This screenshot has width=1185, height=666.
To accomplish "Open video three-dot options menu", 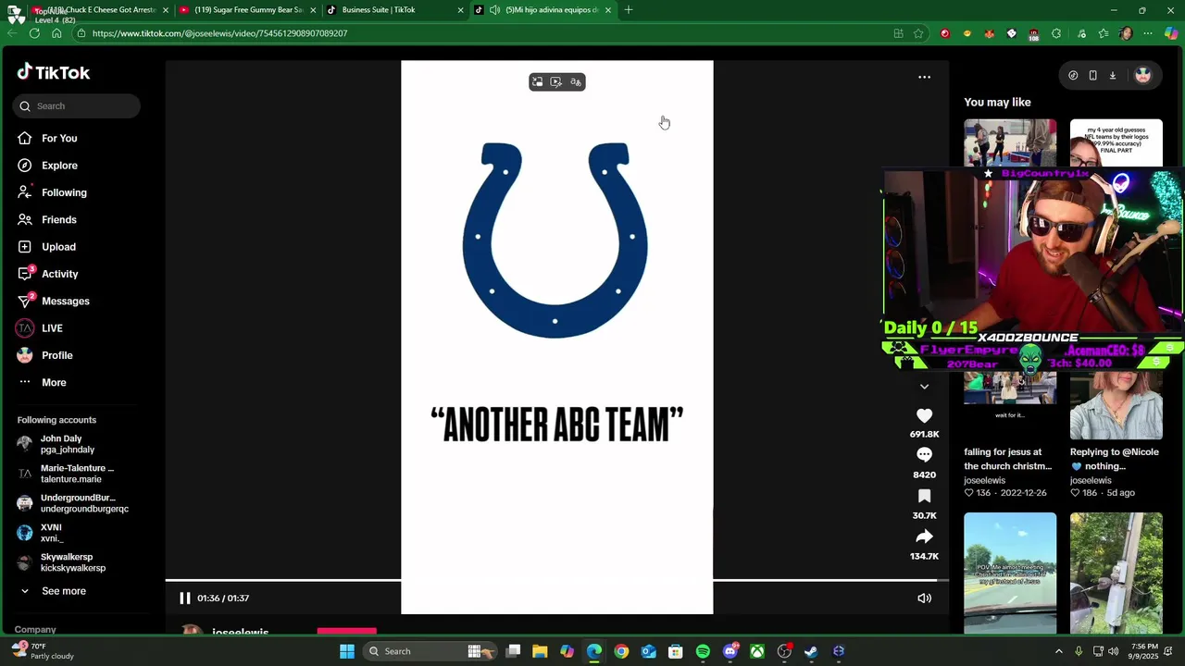I will [924, 78].
